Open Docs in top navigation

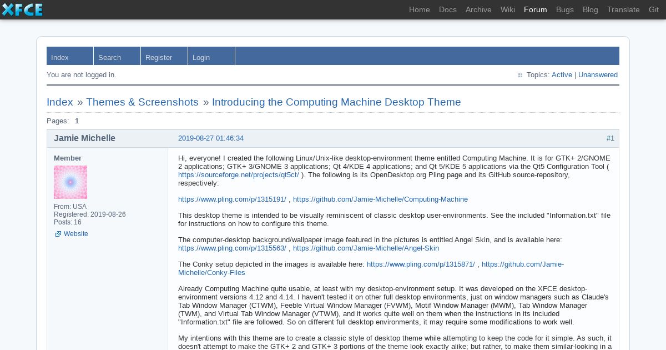tap(448, 9)
